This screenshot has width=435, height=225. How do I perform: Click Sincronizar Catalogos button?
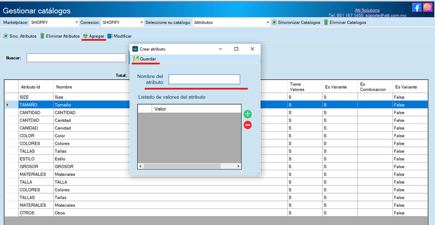click(x=296, y=22)
